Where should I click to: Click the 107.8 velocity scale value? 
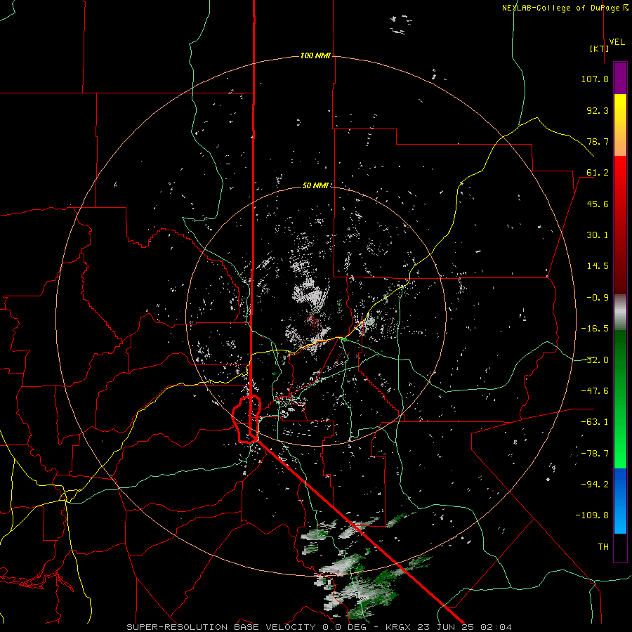(x=595, y=79)
